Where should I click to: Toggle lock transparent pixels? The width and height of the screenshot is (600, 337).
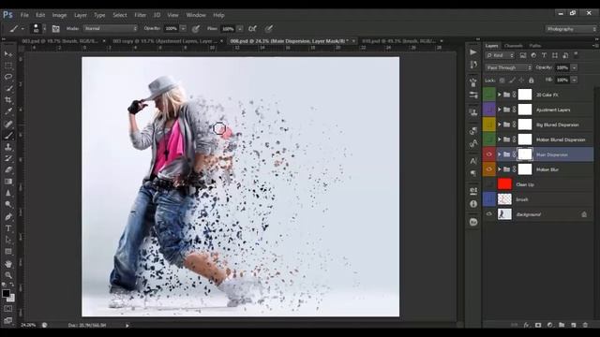coord(502,81)
